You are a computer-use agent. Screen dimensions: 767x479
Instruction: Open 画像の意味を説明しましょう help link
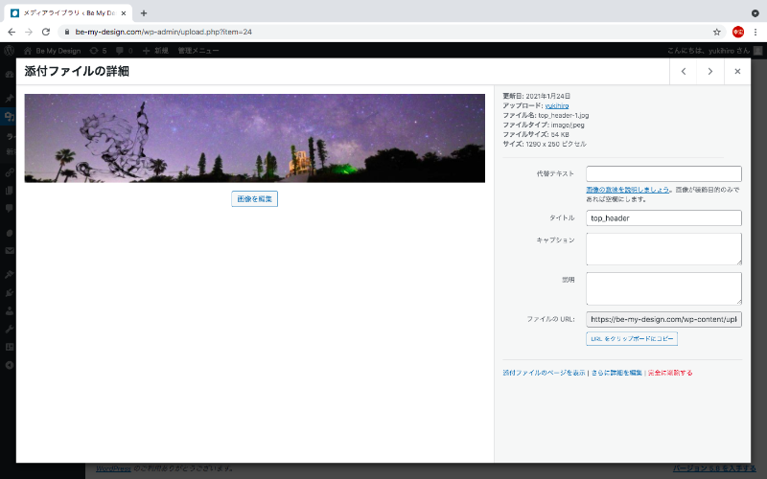627,191
